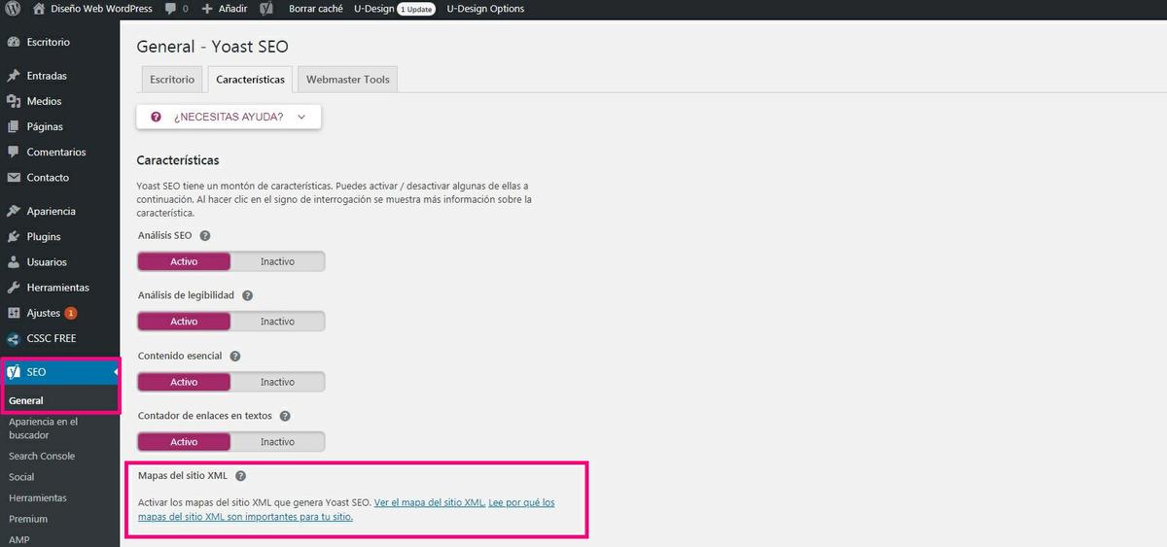Follow the Ver el mapa del sitio XML link
1167x547 pixels.
coord(429,502)
